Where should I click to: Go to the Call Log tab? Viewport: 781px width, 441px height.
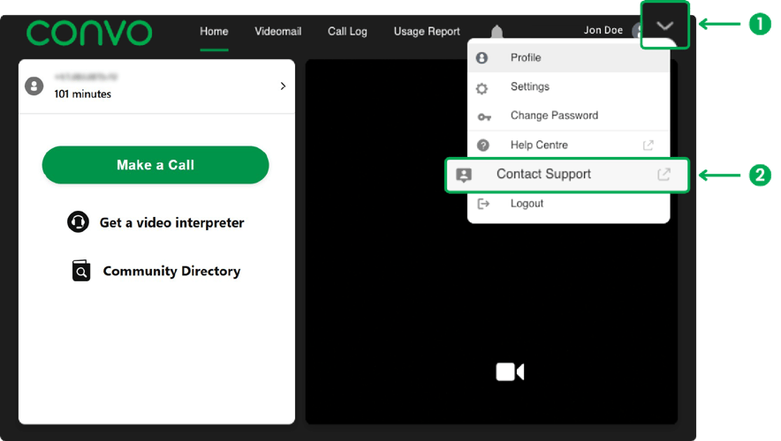pos(347,32)
